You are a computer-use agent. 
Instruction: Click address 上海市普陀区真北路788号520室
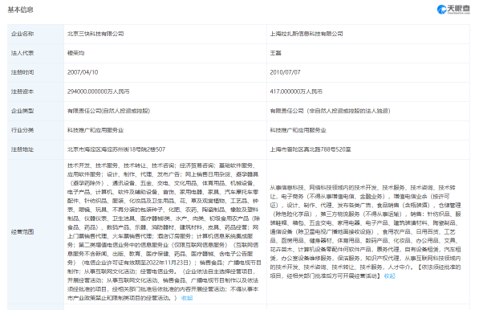(x=311, y=149)
